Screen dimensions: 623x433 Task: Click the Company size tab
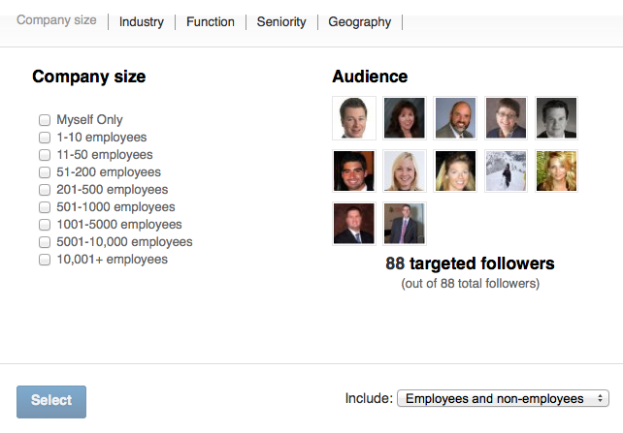click(x=56, y=20)
